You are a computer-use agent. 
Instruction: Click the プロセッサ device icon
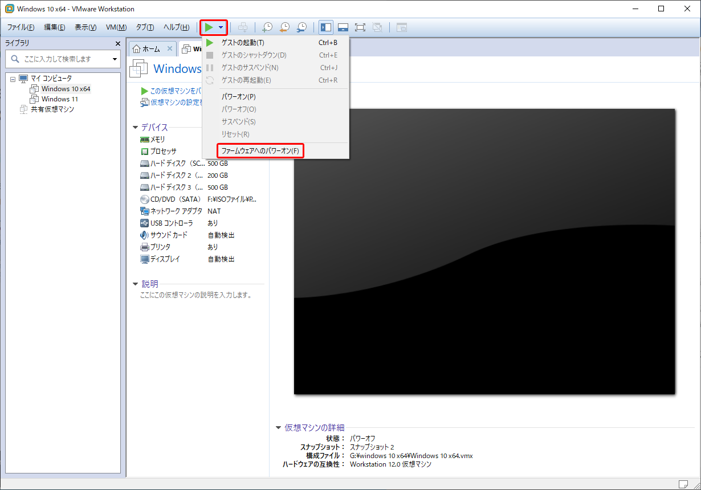click(x=145, y=152)
